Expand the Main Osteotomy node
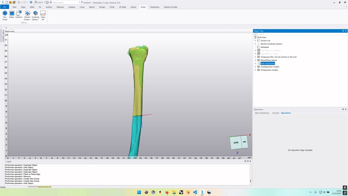 [x=255, y=63]
